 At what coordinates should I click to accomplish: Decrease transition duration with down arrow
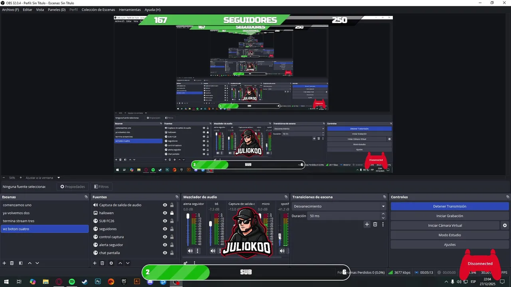[x=383, y=218]
